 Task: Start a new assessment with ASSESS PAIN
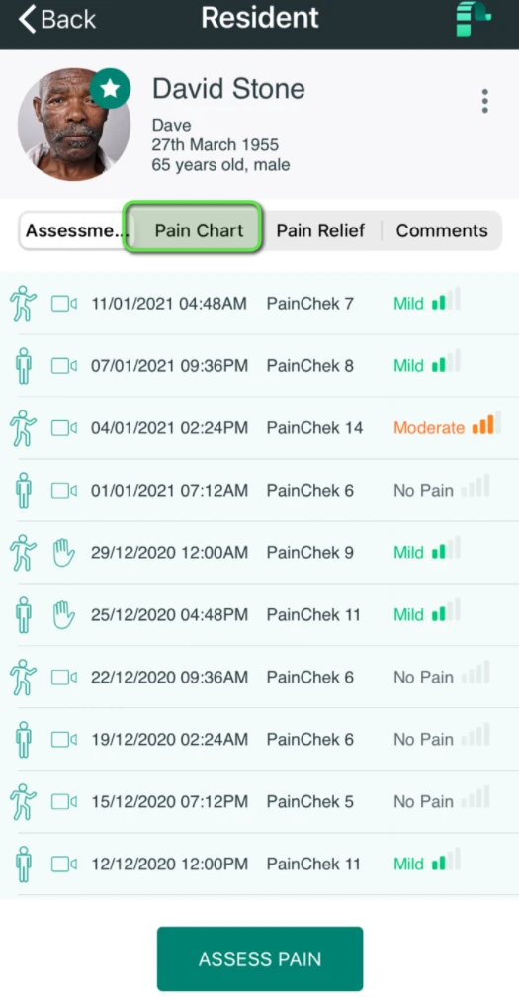(x=260, y=958)
